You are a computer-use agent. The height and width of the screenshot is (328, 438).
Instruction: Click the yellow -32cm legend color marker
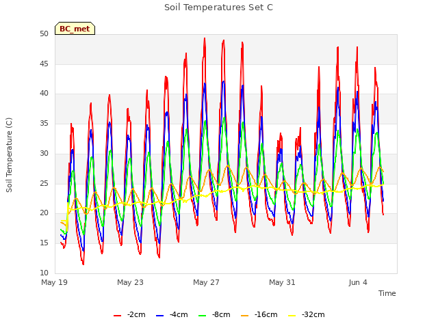(x=292, y=316)
